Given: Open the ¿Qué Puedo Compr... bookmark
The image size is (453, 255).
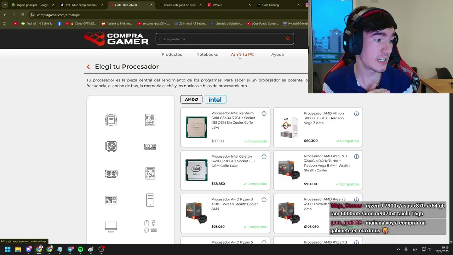Looking at the screenshot, I should (x=263, y=24).
